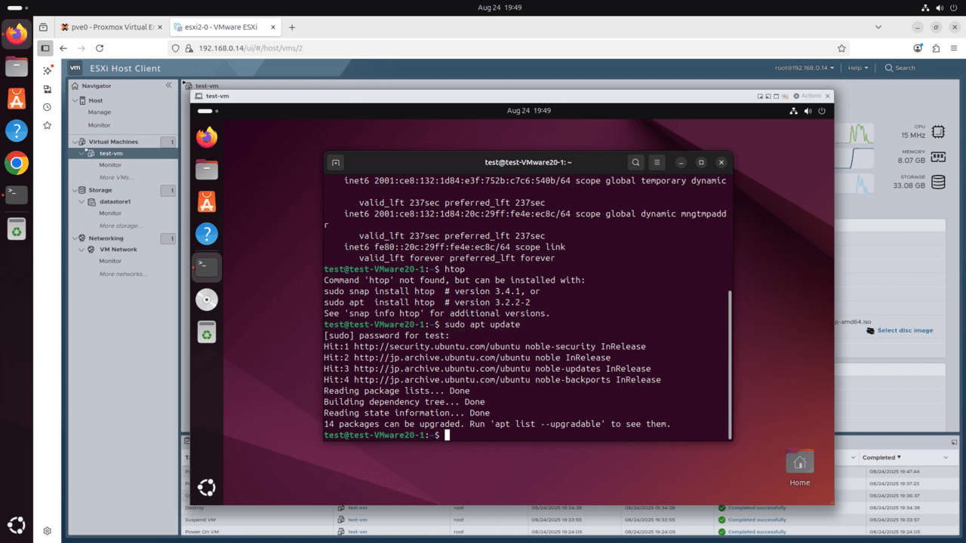The height and width of the screenshot is (543, 966).
Task: Click More networks... link
Action: [124, 274]
